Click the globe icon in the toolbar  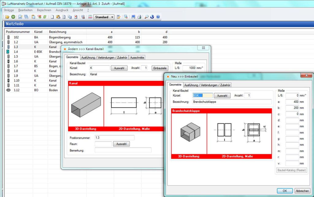(152, 17)
